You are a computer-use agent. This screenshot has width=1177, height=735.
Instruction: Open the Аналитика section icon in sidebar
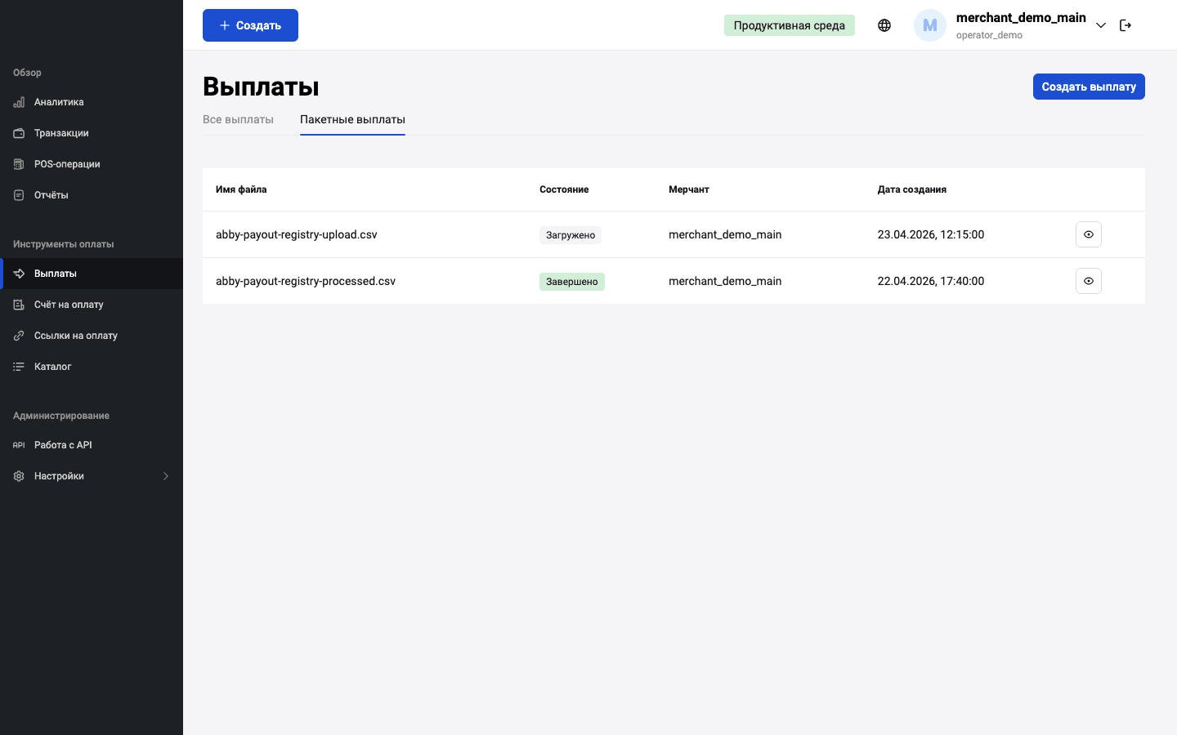pyautogui.click(x=19, y=102)
